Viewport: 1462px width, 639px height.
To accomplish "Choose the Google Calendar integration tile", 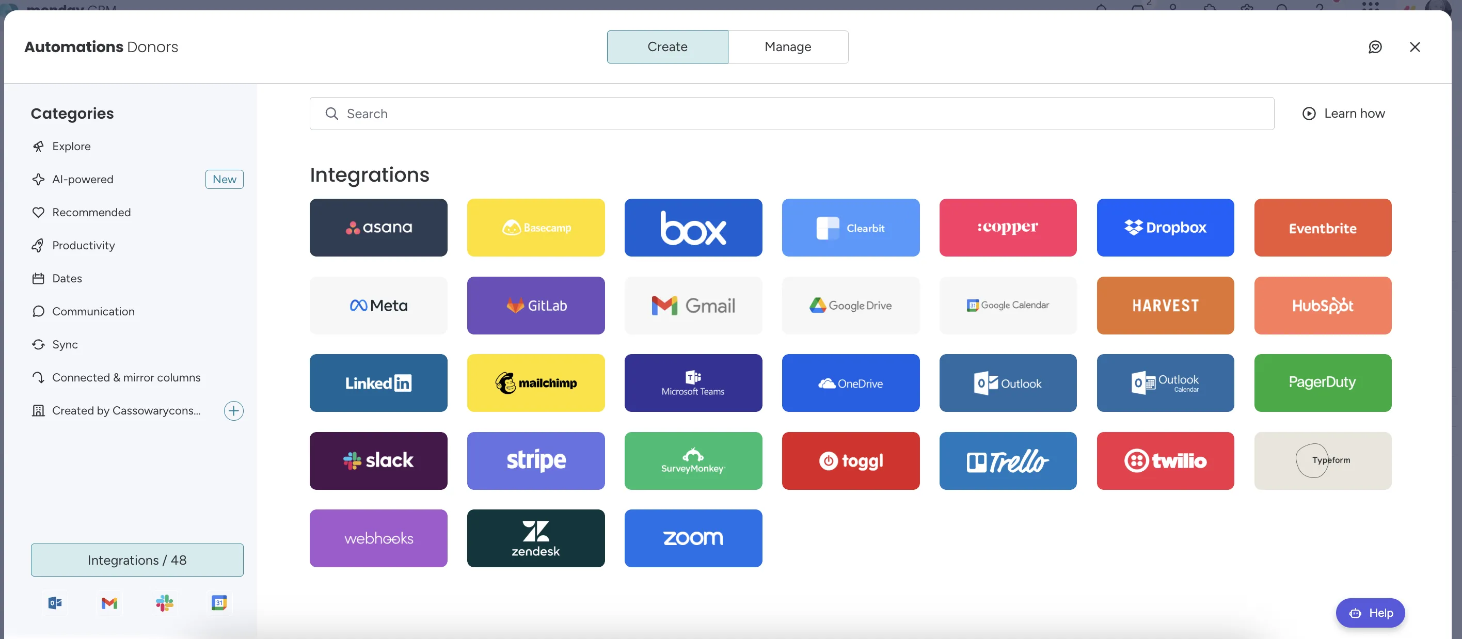I will click(x=1007, y=306).
